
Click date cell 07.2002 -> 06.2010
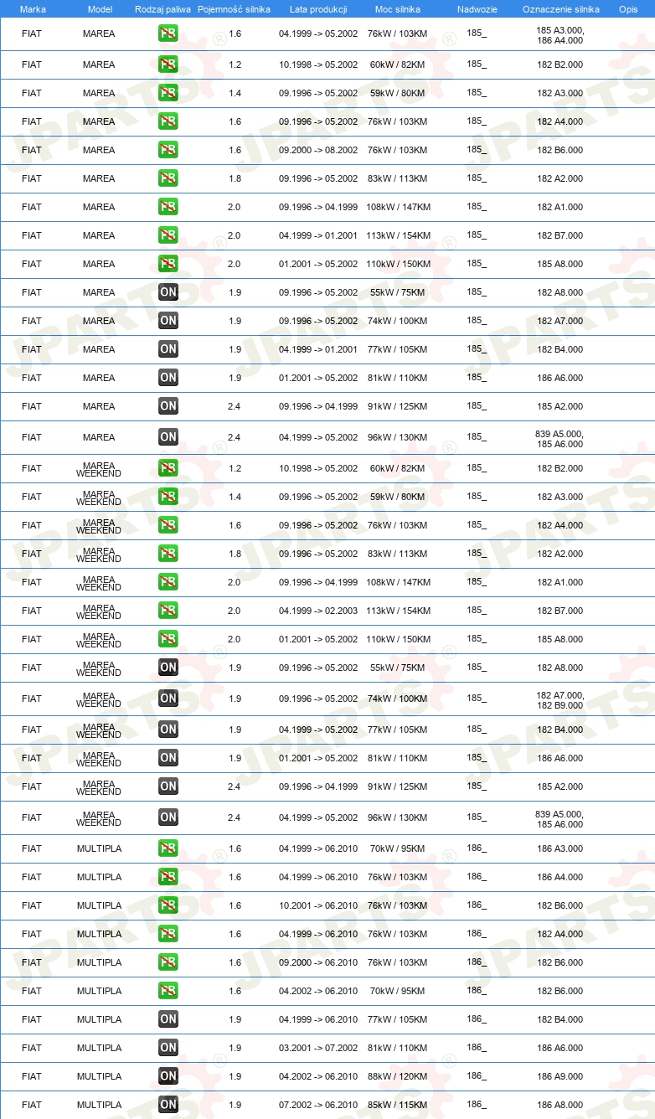click(x=318, y=1105)
